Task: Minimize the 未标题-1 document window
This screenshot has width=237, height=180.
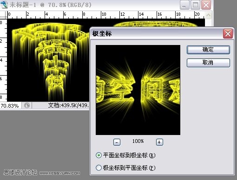Action: coord(184,5)
